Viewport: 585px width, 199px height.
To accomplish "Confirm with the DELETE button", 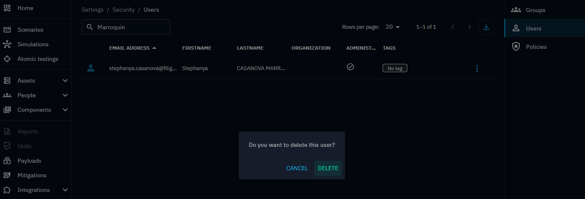I will tap(328, 169).
